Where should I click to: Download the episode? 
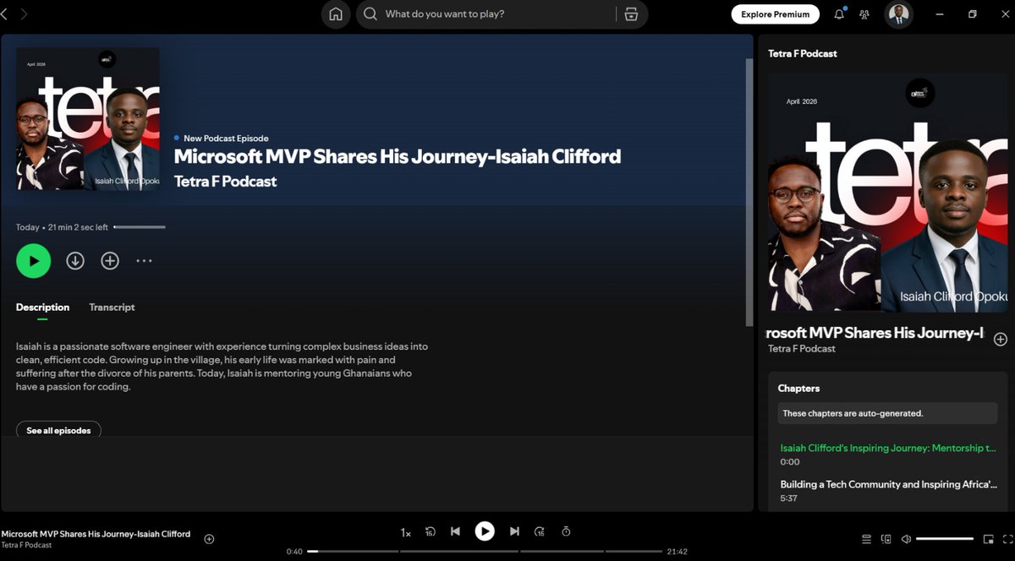pos(75,261)
